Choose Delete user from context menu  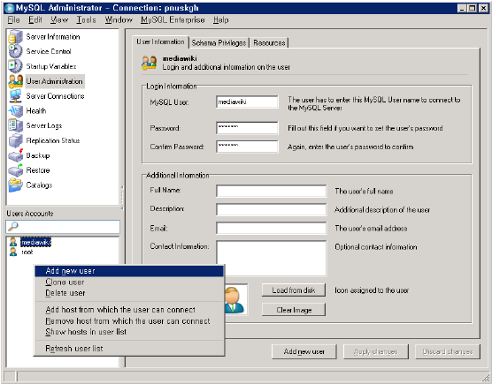tap(129, 293)
